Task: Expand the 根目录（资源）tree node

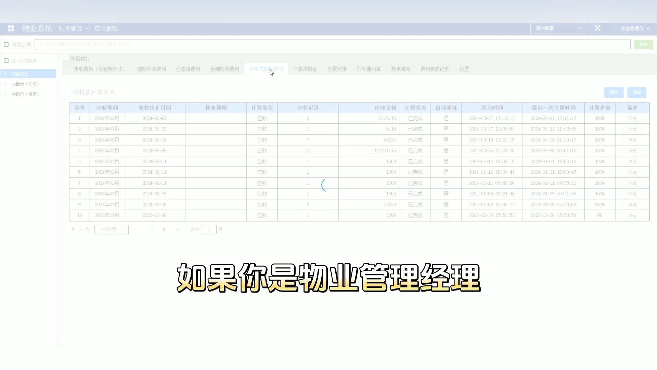Action: (5, 94)
